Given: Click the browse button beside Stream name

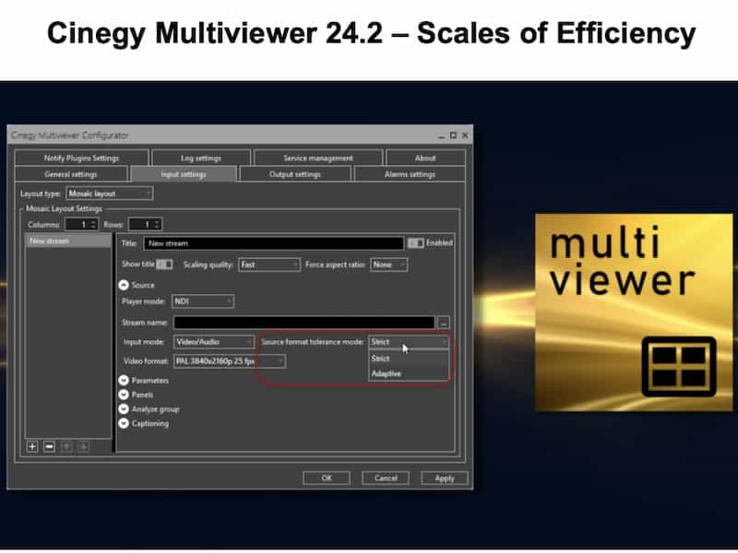Looking at the screenshot, I should click(x=444, y=323).
